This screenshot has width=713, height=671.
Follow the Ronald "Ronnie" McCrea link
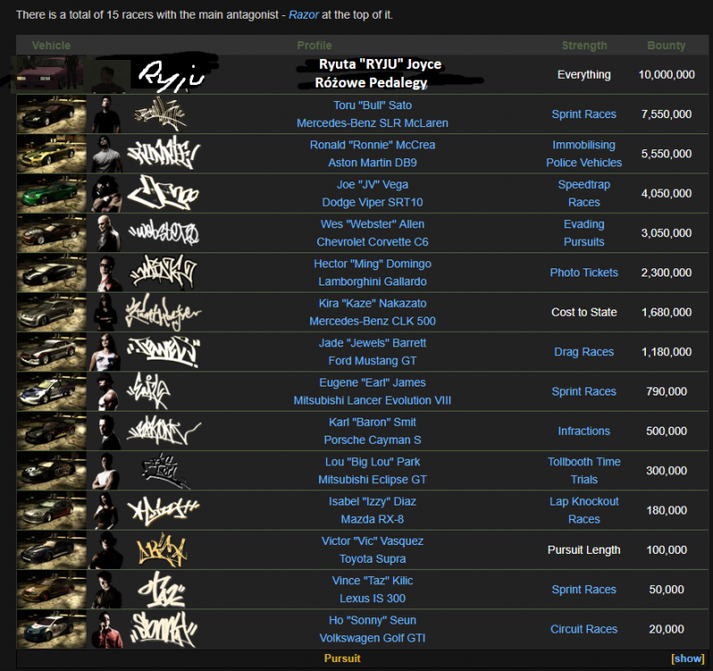click(373, 145)
